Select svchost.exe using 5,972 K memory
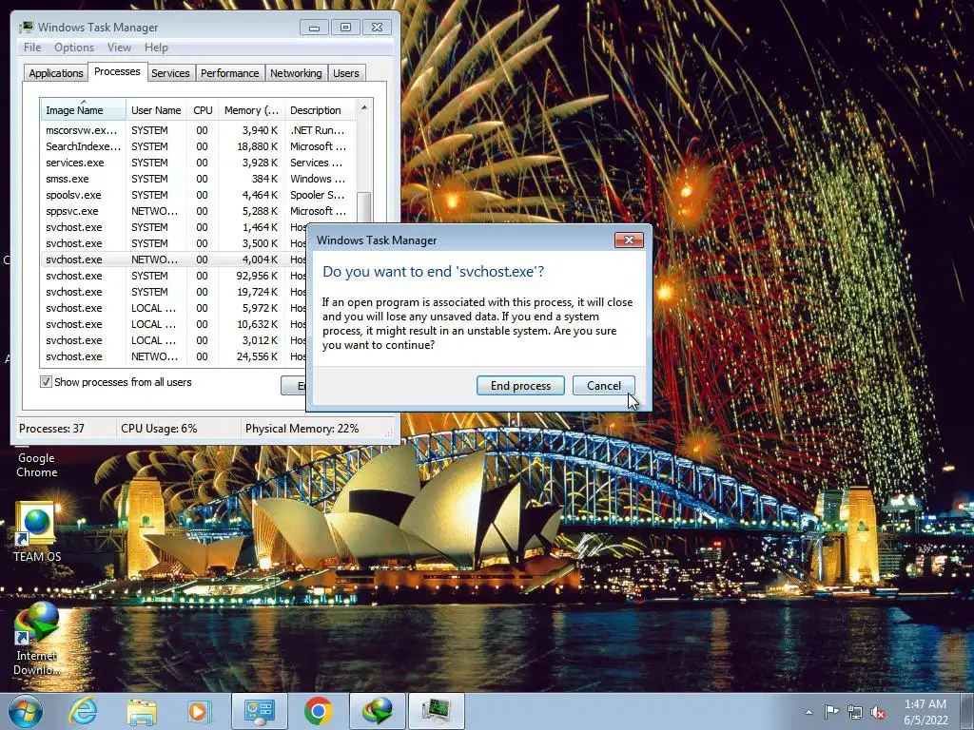This screenshot has width=974, height=730. tap(174, 308)
